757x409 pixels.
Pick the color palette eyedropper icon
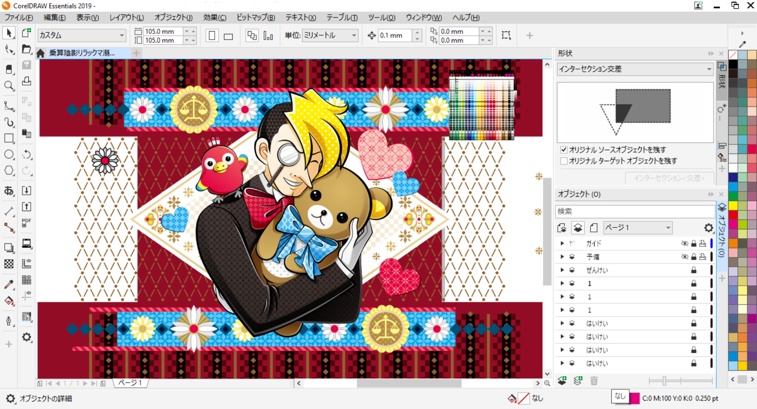[742, 44]
